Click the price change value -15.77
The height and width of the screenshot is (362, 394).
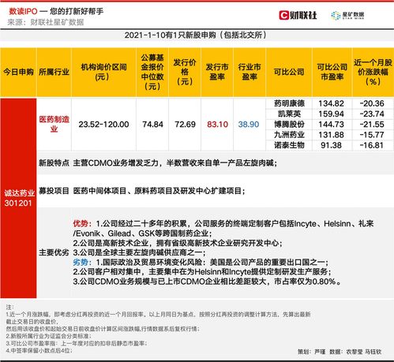pyautogui.click(x=372, y=135)
